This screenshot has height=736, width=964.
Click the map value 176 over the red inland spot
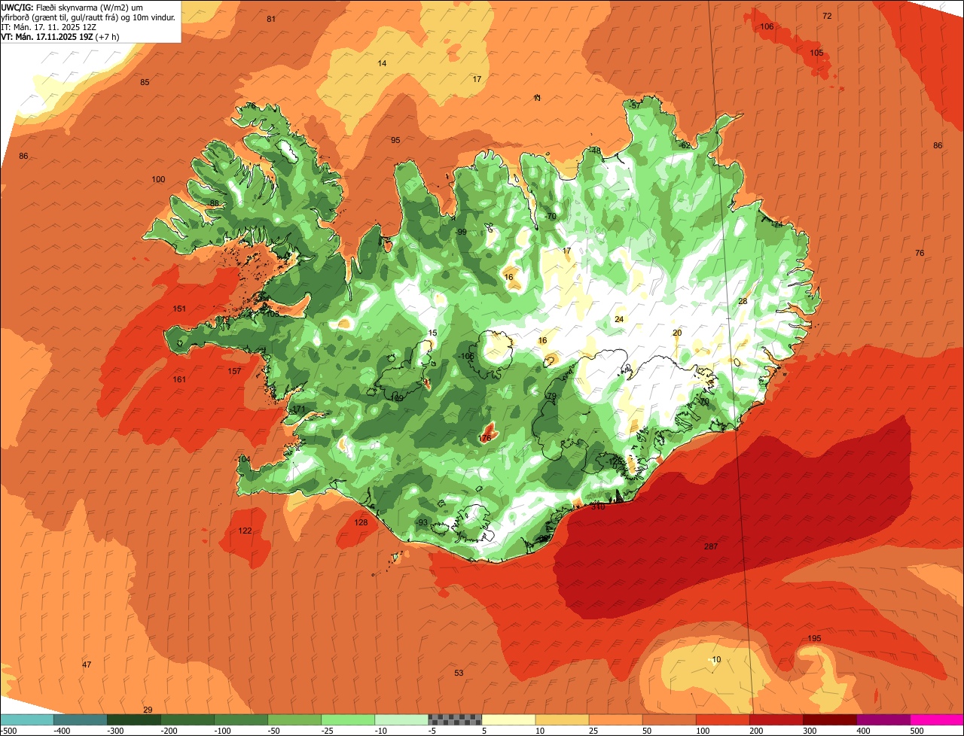coord(485,438)
